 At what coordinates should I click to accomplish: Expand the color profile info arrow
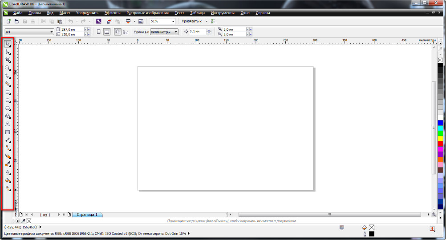click(x=189, y=233)
